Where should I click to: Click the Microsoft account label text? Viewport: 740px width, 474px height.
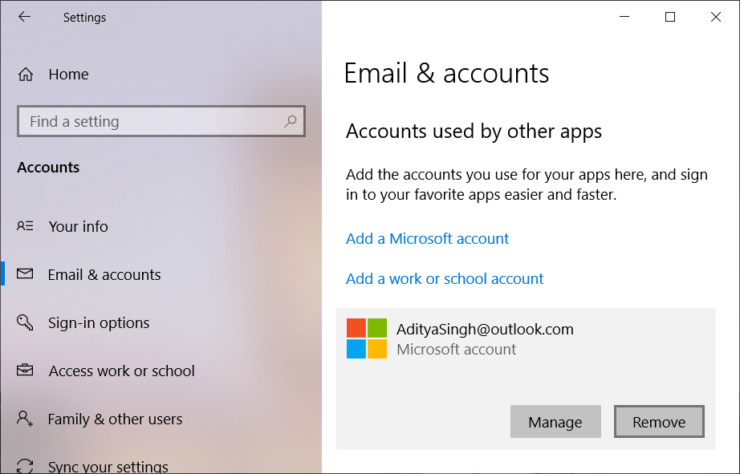457,350
